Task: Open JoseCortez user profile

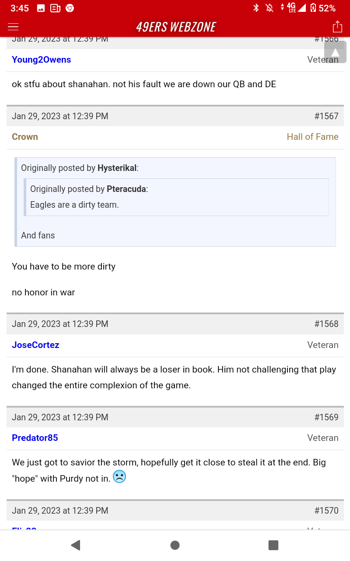Action: [35, 345]
